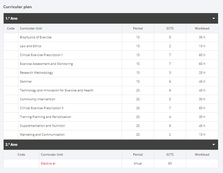Select Technology and Innovation for Exercise and Health
This screenshot has height=173, width=223.
[57, 90]
